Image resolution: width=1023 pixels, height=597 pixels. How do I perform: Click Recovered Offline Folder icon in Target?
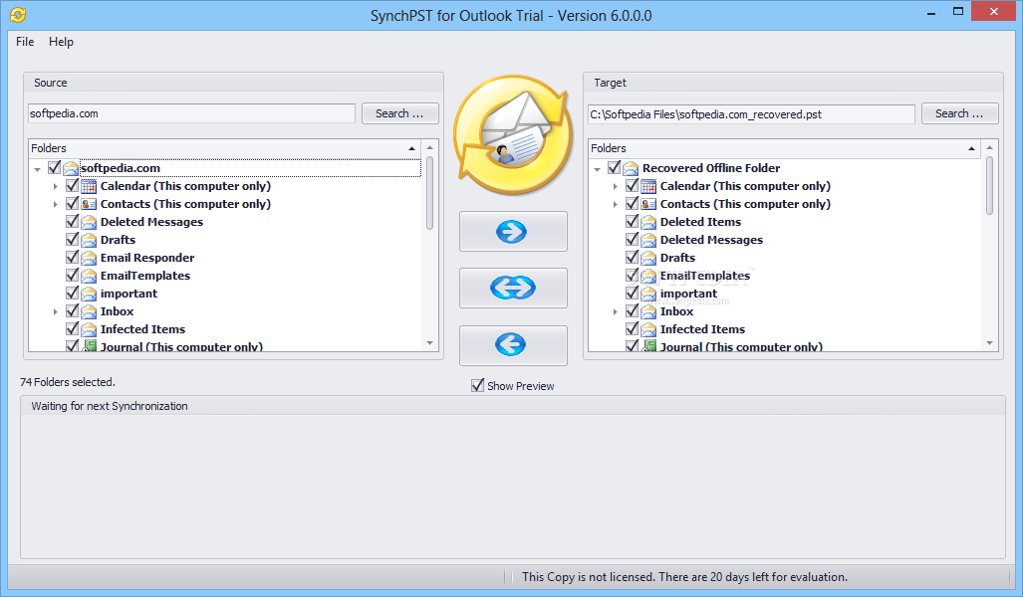pyautogui.click(x=631, y=168)
